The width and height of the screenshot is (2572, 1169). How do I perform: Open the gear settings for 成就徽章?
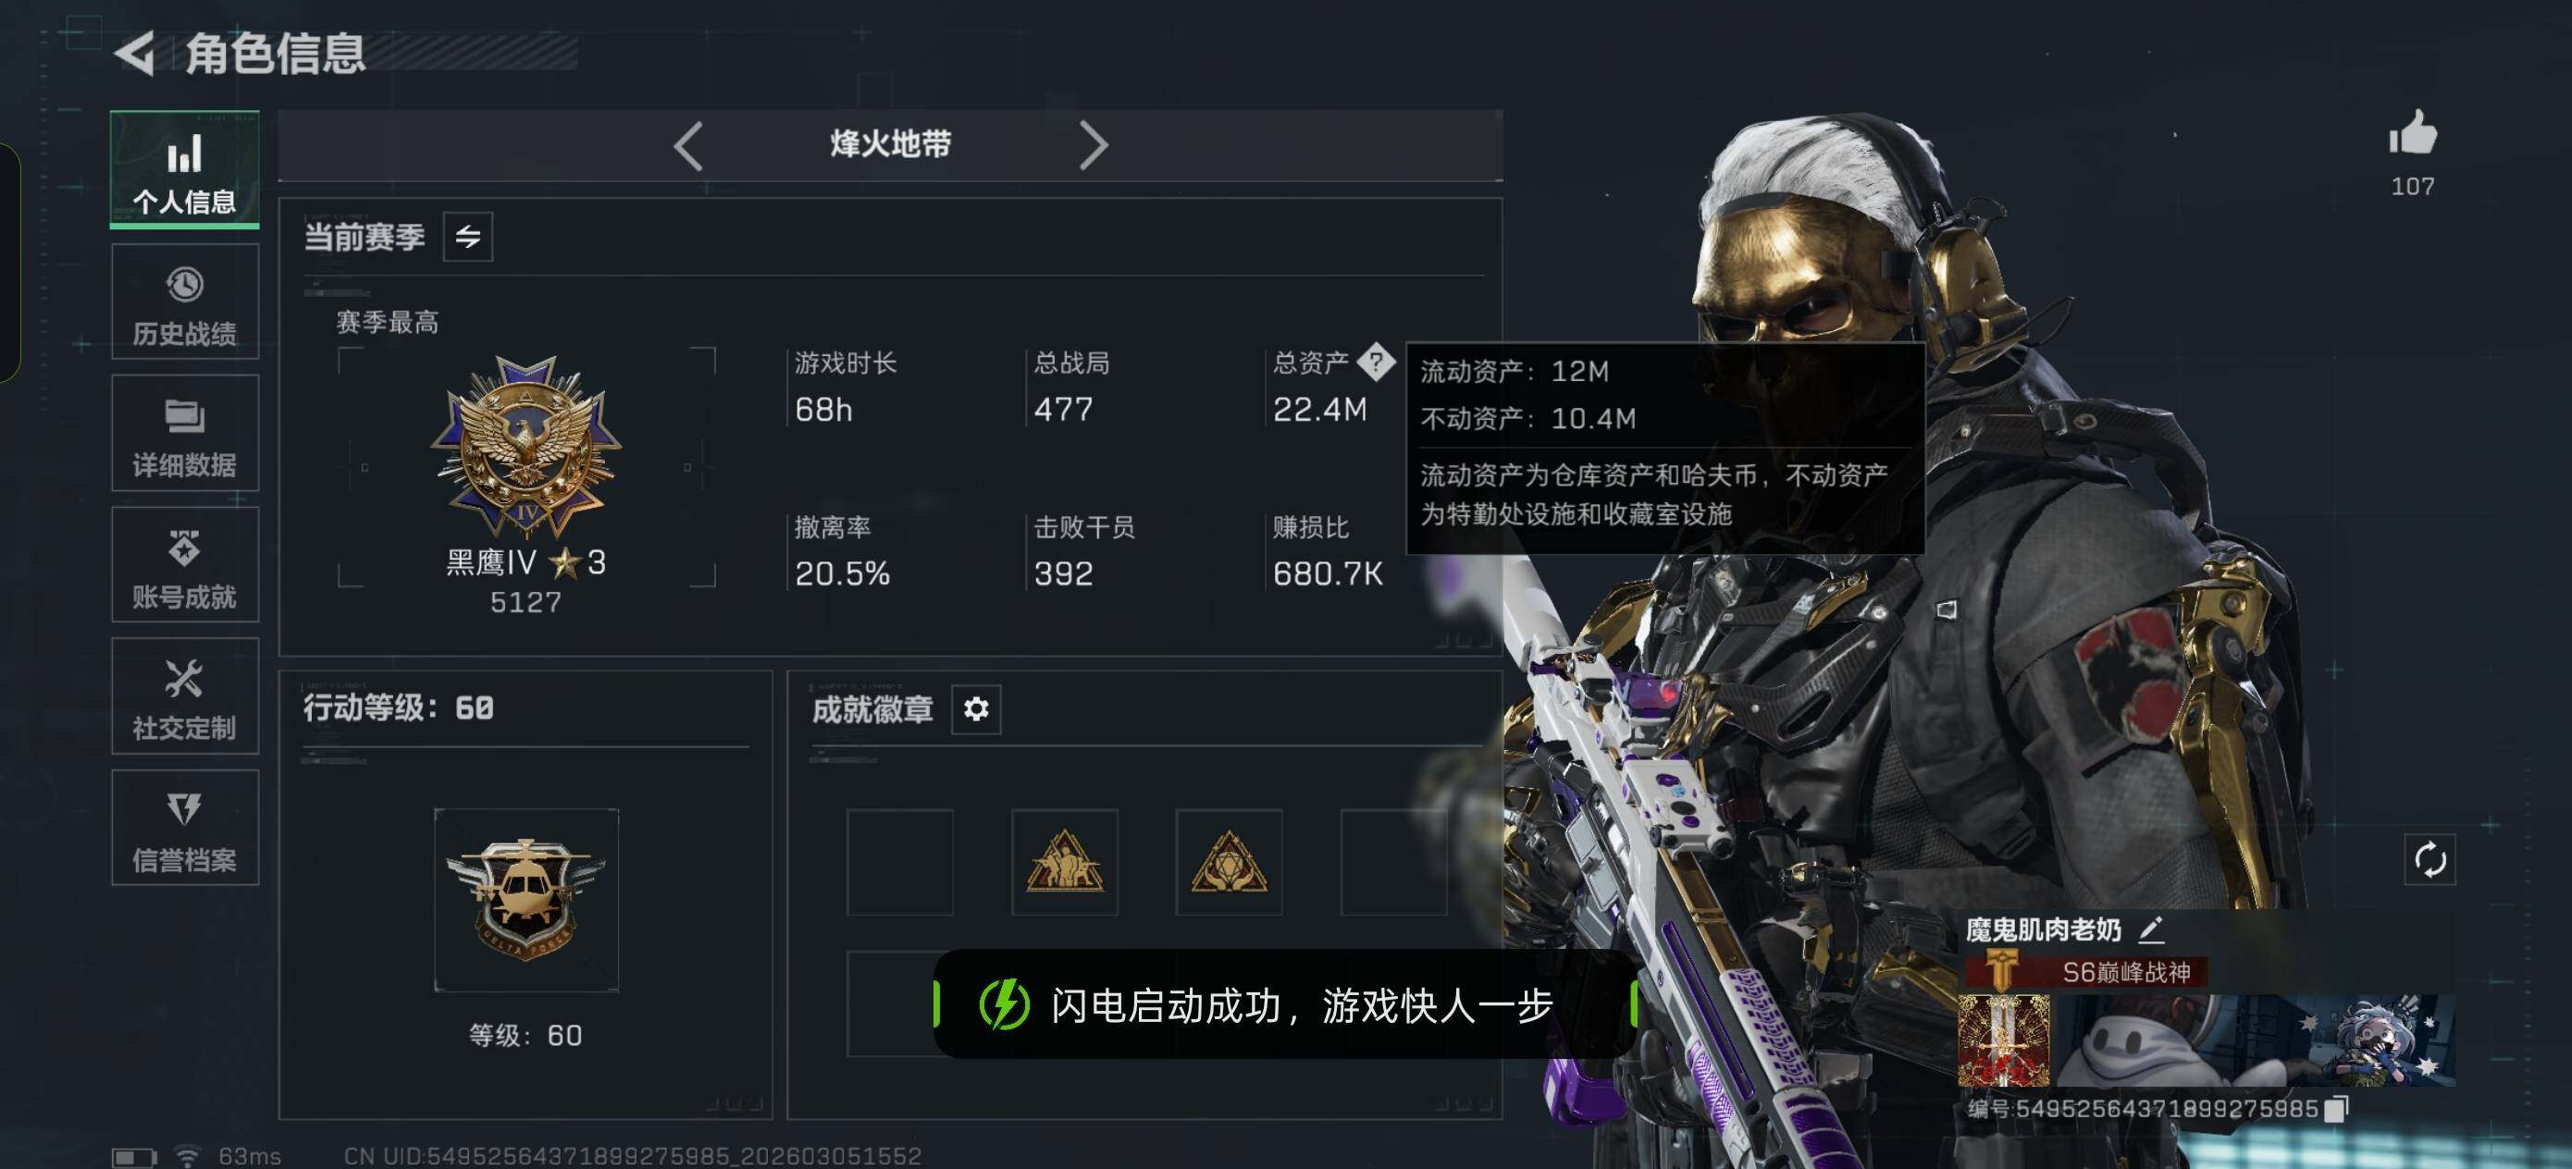click(975, 708)
